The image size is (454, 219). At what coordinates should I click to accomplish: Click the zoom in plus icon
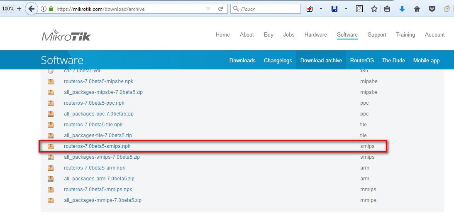pos(19,9)
